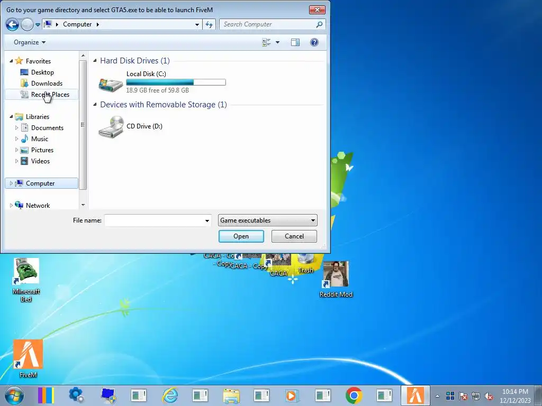Open the address bar previous locations dropdown

pyautogui.click(x=197, y=24)
